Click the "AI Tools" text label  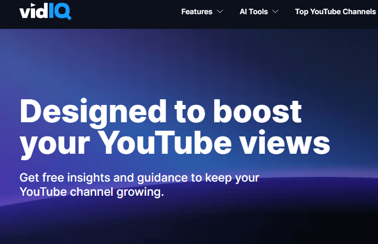[254, 12]
